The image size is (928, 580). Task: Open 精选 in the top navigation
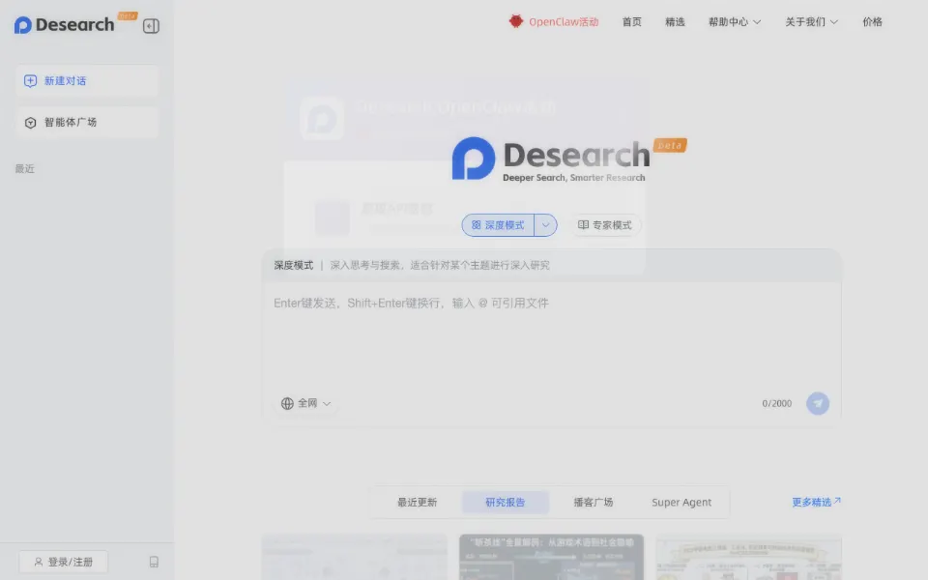tap(675, 22)
